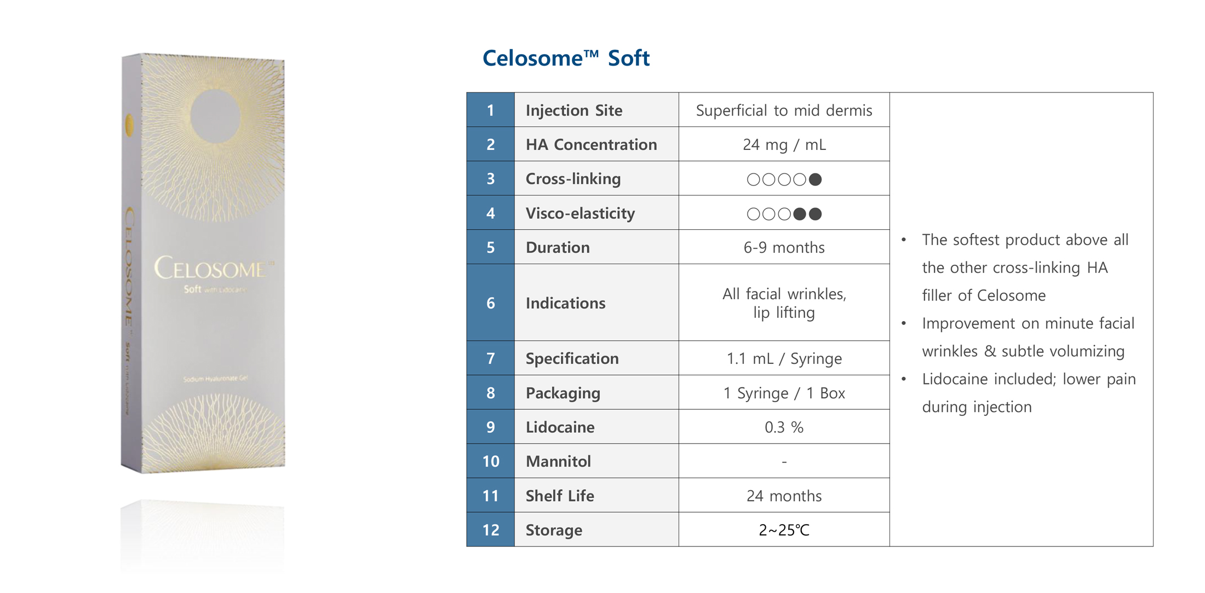Viewport: 1205px width, 593px height.
Task: Click the 1 Syringe / 1 Box value
Action: [x=784, y=393]
